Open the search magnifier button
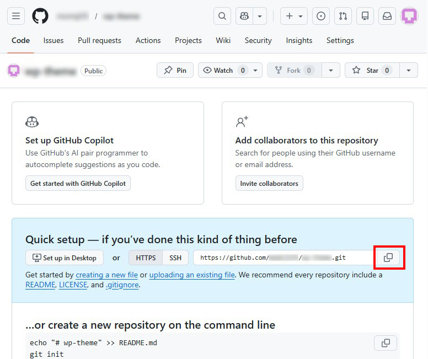 pyautogui.click(x=222, y=16)
